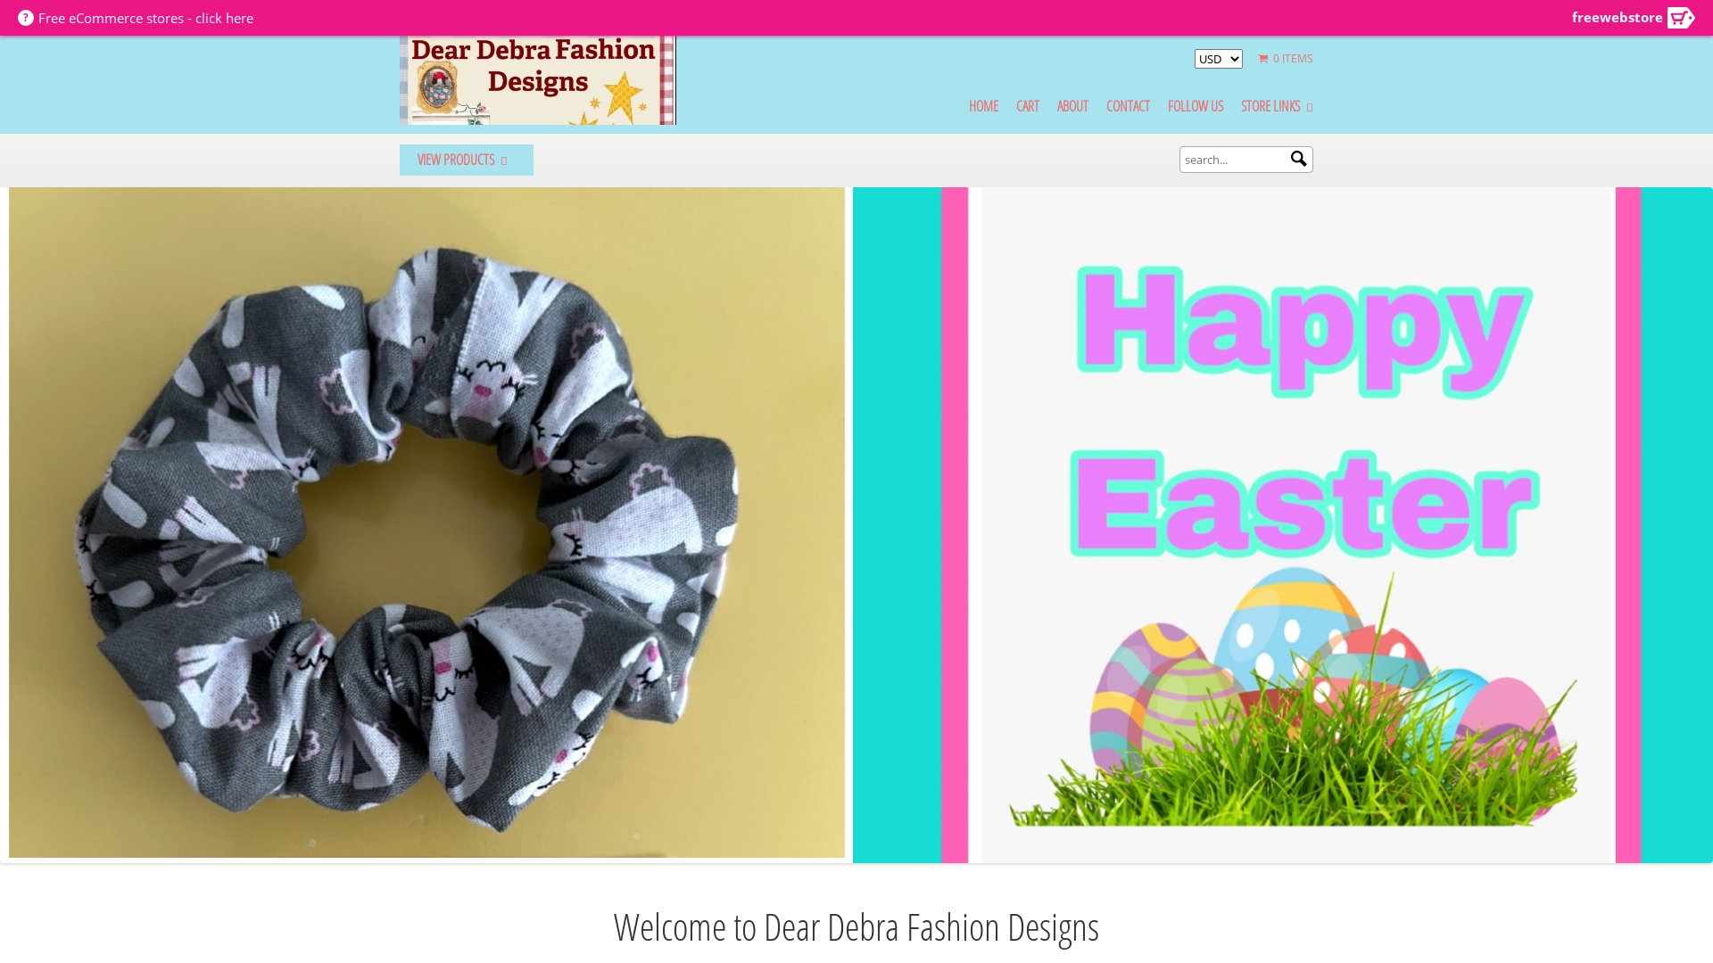
Task: Click the Free eCommerce stores link
Action: [x=146, y=17]
